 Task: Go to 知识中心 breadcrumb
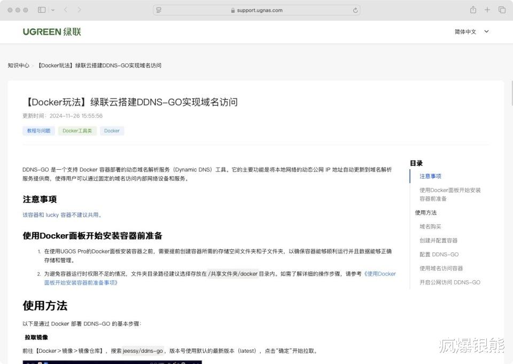click(x=19, y=65)
